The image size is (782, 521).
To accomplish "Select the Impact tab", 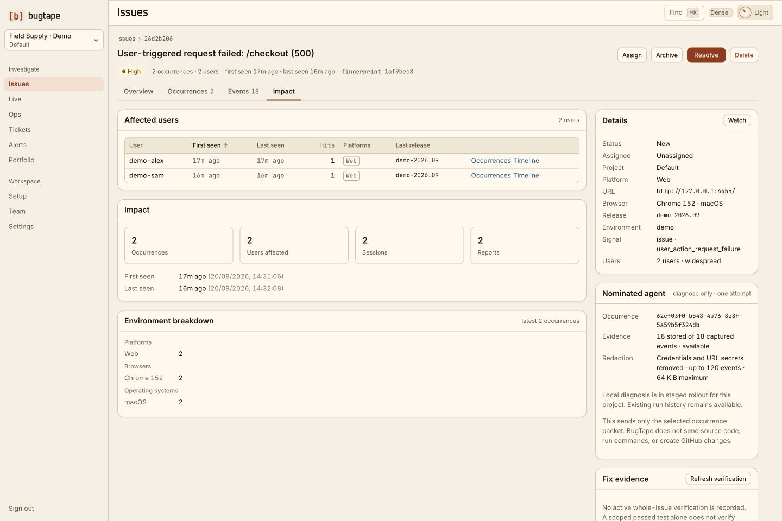I will tap(283, 91).
